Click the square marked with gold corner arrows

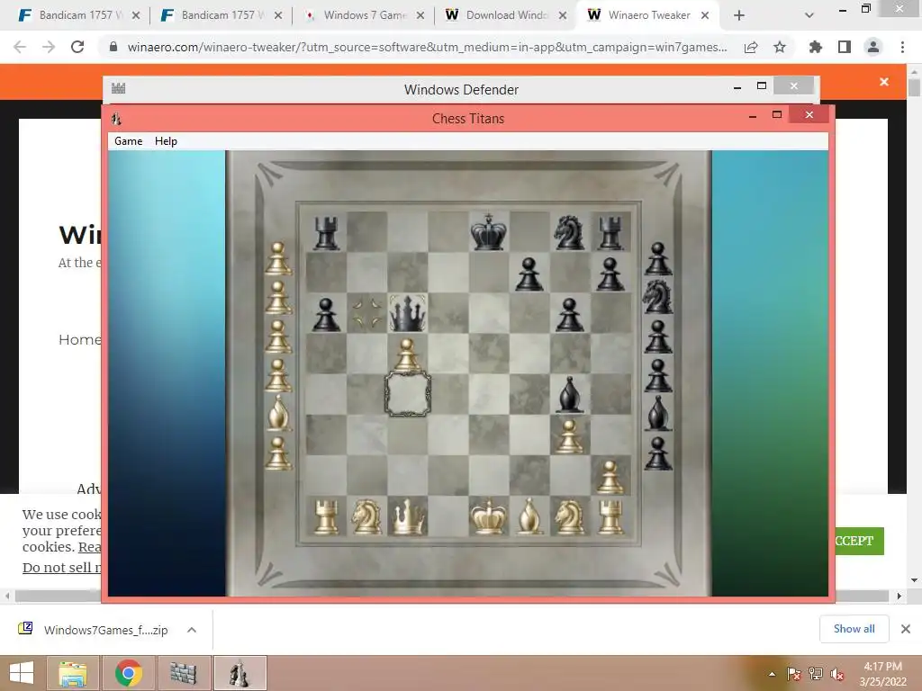coord(367,313)
